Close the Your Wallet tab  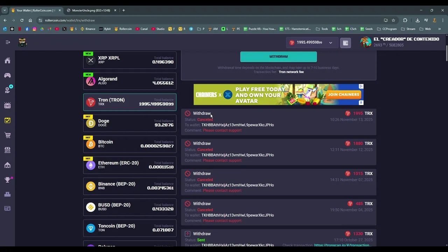coord(59,10)
